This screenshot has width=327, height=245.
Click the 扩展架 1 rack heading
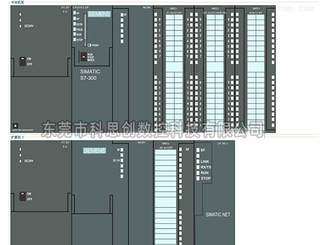point(17,138)
